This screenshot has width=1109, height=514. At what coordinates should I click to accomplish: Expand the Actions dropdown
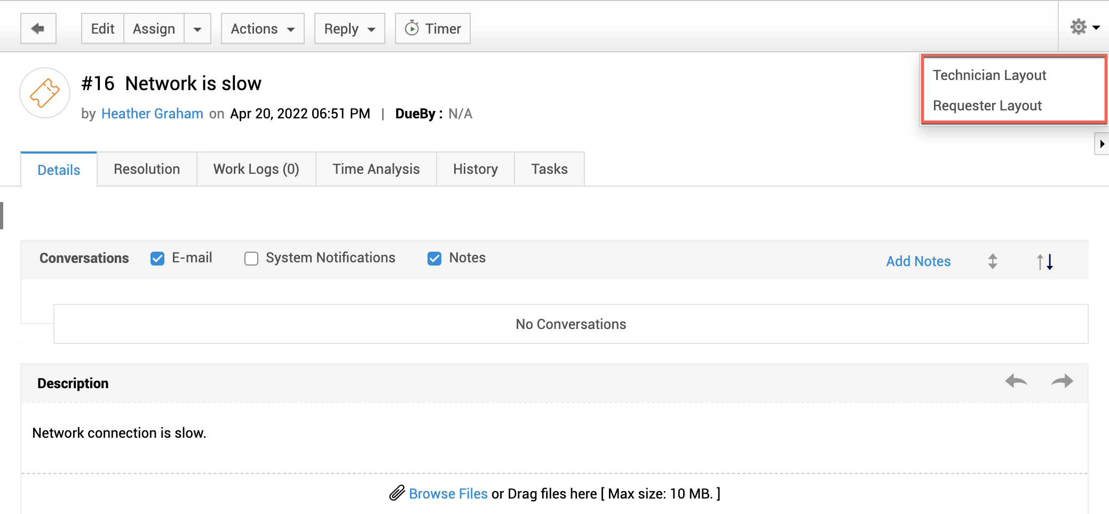[x=263, y=29]
